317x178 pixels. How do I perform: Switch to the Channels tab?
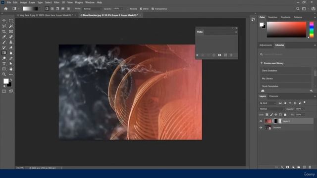pos(273,96)
